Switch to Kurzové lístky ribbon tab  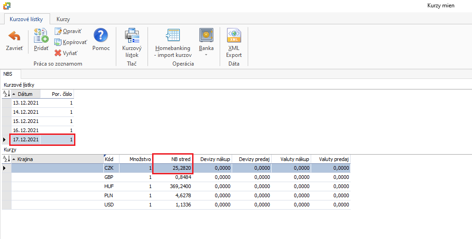tap(26, 19)
